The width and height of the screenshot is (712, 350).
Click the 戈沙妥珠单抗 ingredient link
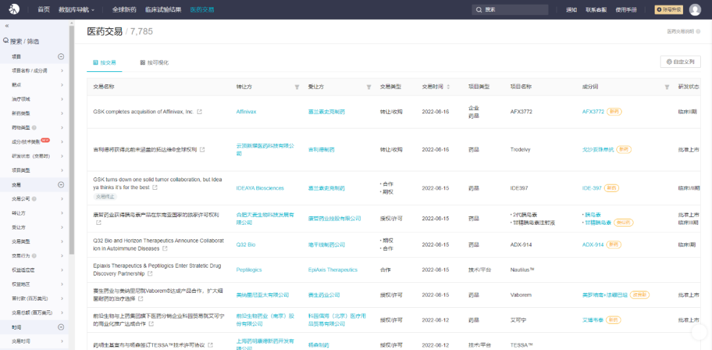(598, 150)
